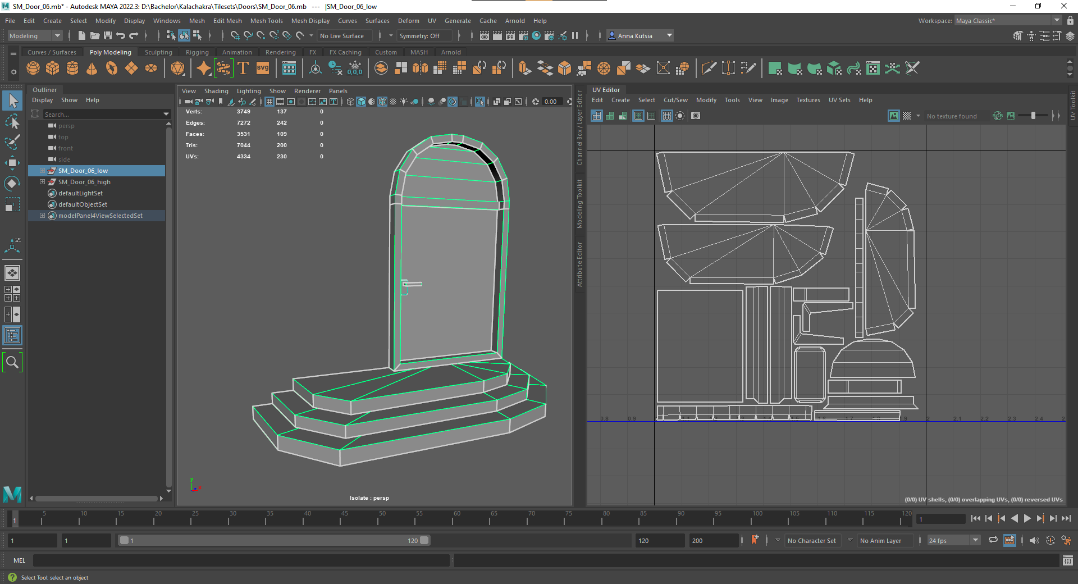Viewport: 1078px width, 584px height.
Task: Open the 24 fps frame rate dropdown
Action: (953, 540)
